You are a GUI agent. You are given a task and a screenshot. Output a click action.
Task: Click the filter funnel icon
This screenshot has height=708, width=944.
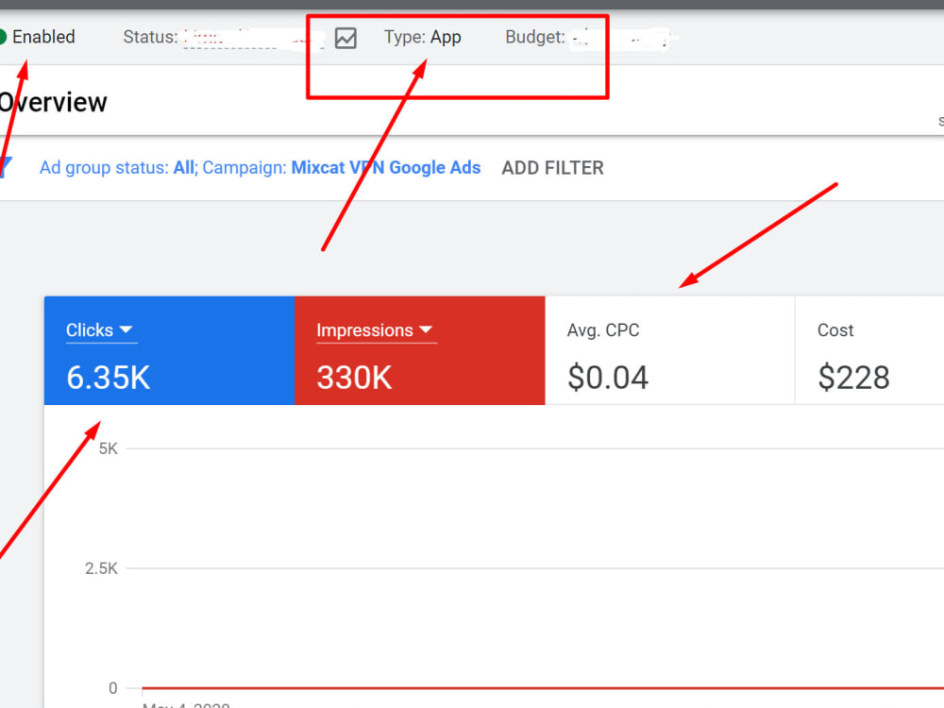pyautogui.click(x=6, y=167)
